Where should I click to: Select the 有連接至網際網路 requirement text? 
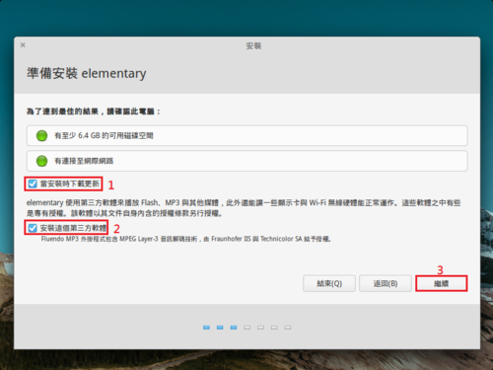[84, 161]
